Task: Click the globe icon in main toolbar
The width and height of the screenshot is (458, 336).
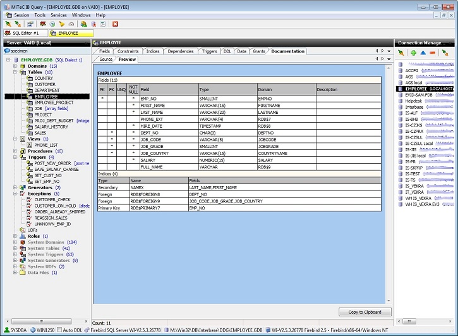Action: click(52, 23)
